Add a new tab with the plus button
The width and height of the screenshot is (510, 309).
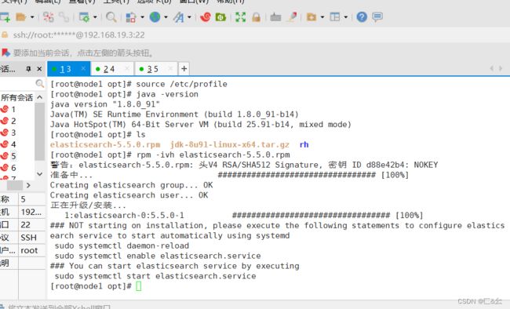pos(184,69)
